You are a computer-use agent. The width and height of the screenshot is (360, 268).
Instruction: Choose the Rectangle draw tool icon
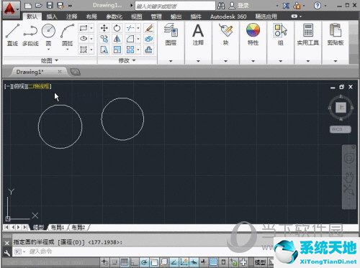tap(84, 28)
